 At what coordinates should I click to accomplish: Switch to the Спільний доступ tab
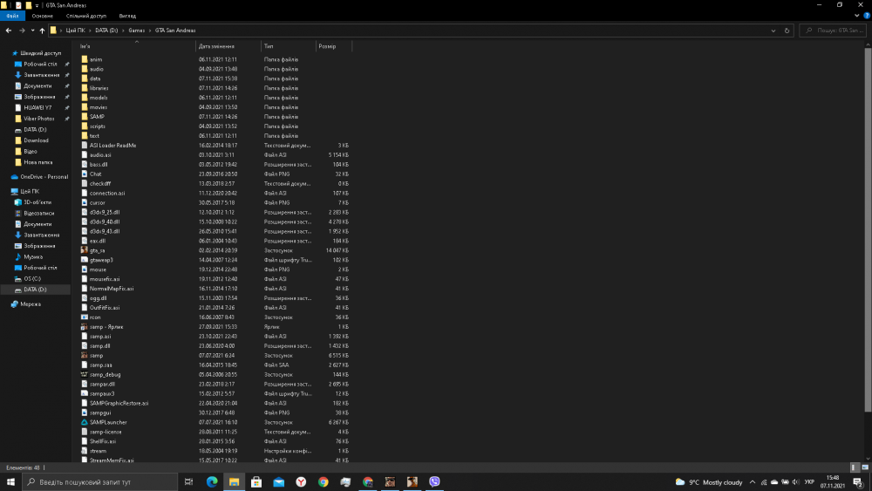(x=85, y=16)
